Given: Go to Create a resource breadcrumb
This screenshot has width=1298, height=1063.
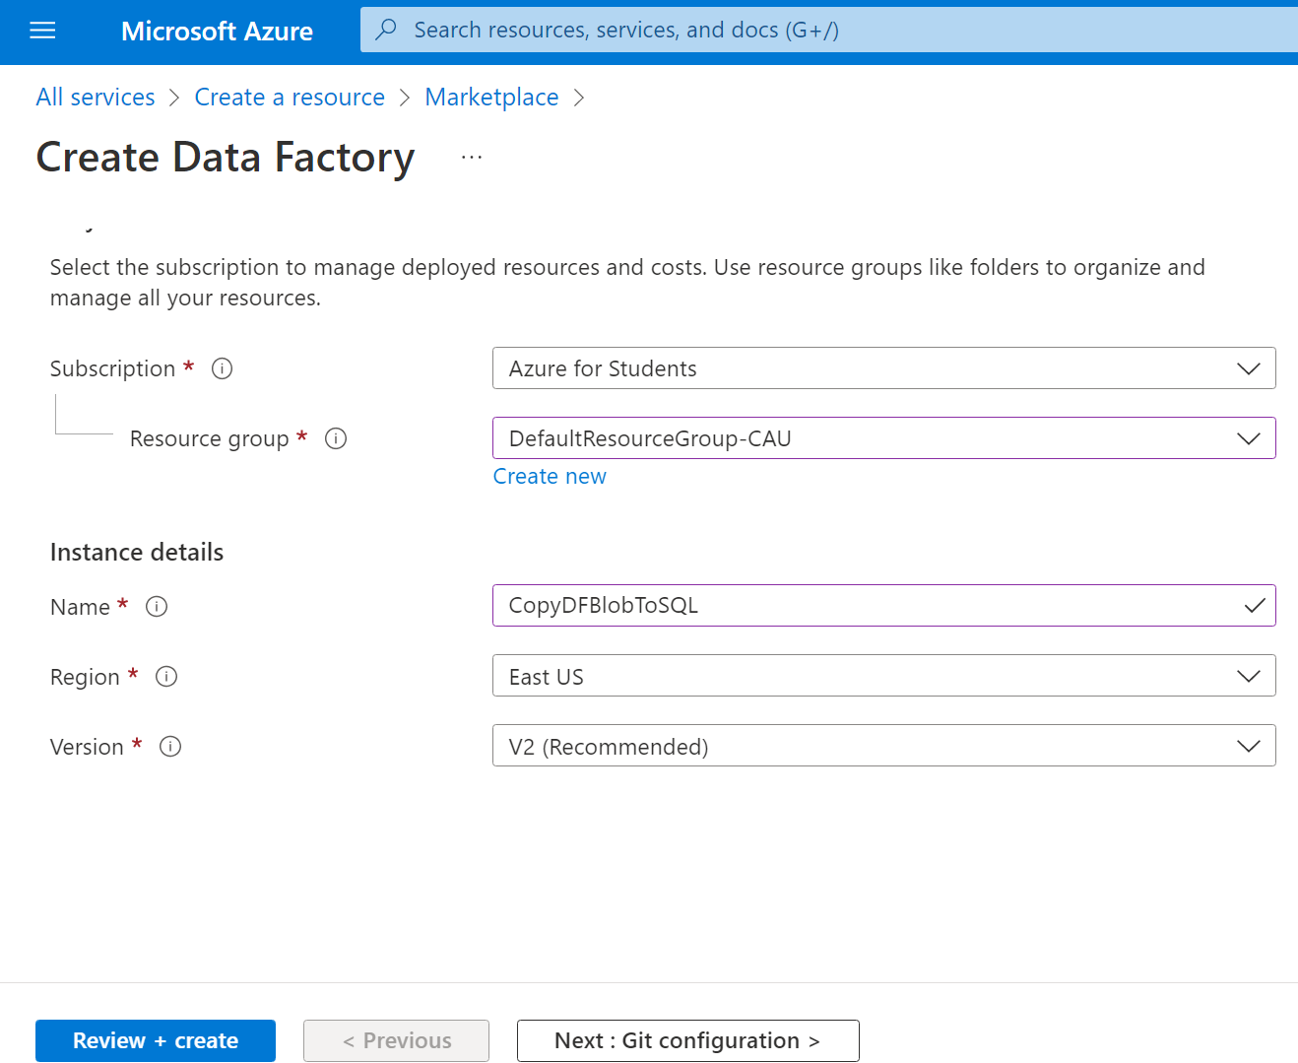Looking at the screenshot, I should click(x=290, y=98).
